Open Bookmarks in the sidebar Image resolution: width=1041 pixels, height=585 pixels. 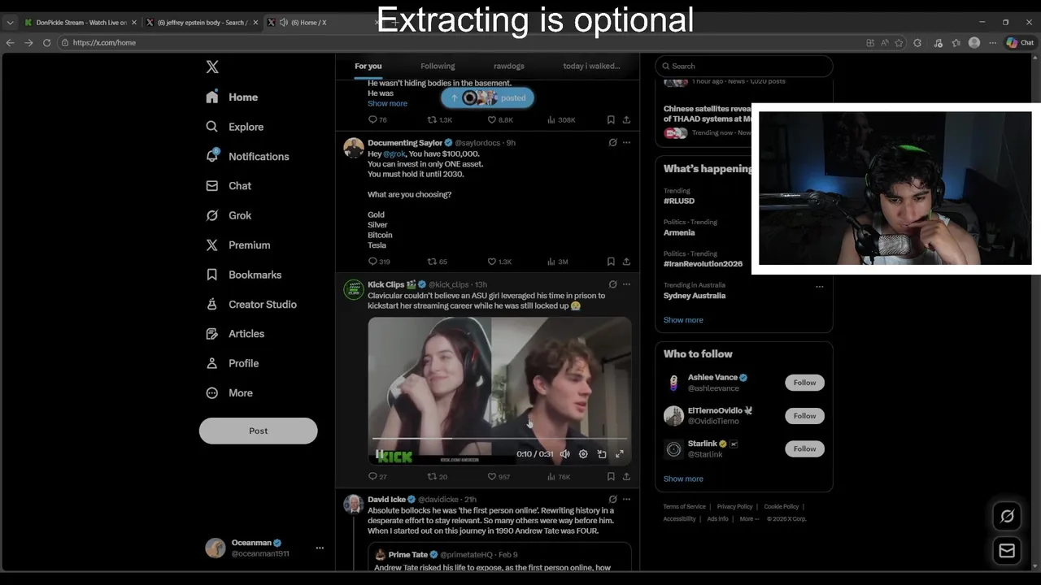pyautogui.click(x=243, y=275)
